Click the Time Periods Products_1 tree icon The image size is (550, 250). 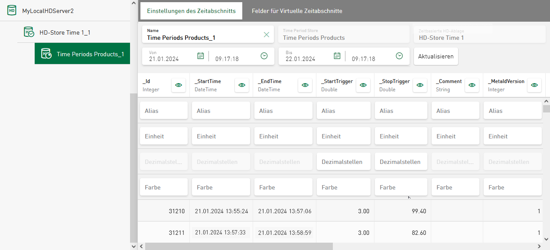(46, 54)
